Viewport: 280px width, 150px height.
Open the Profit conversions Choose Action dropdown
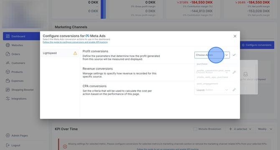212,55
